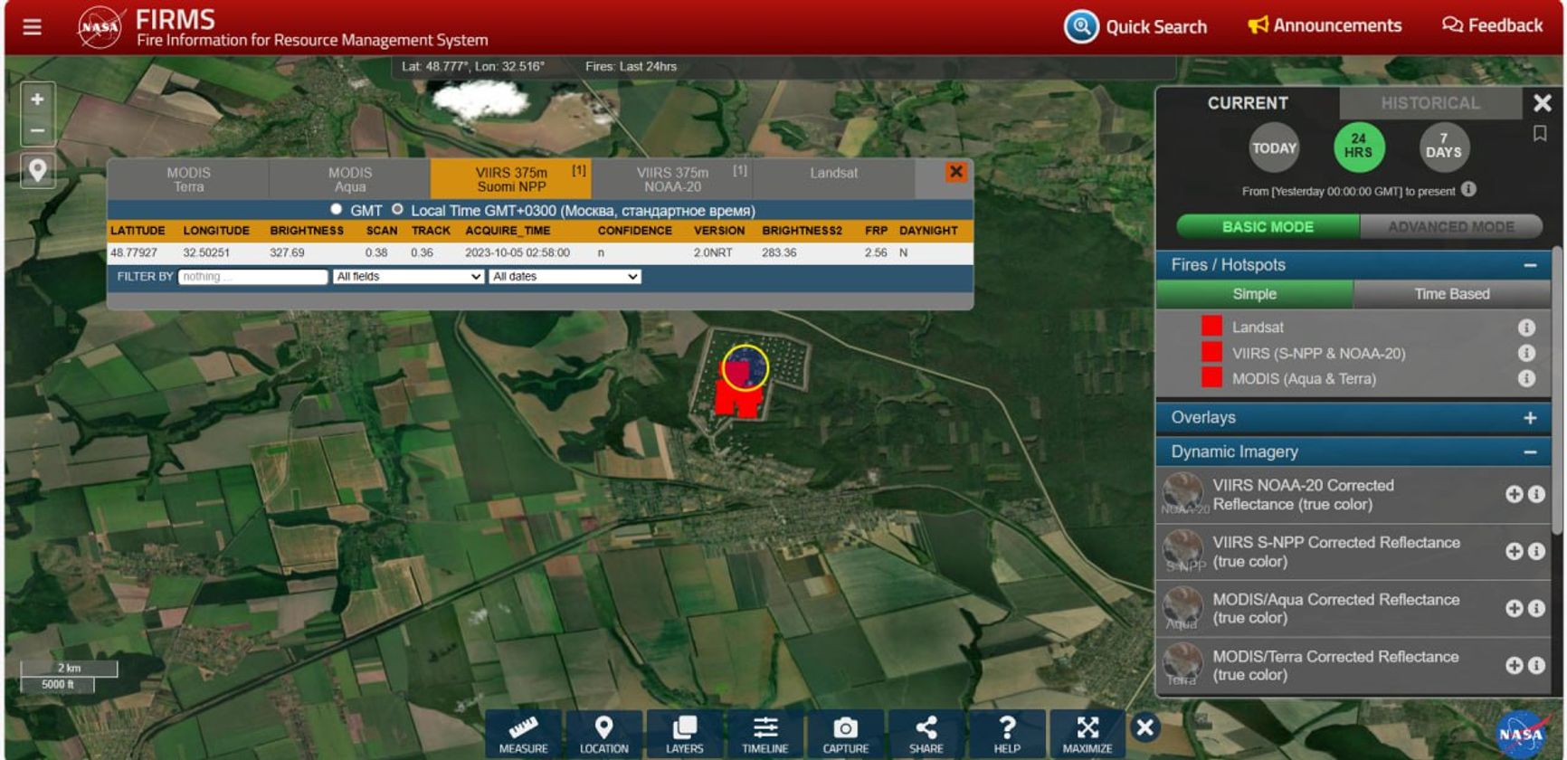Open the All dates dropdown

(565, 277)
